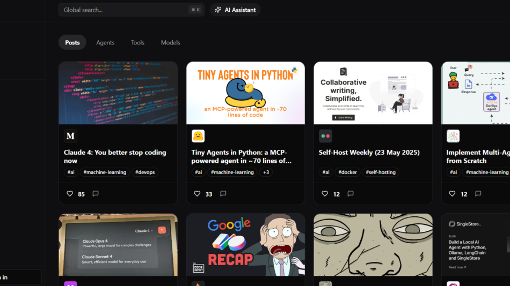
Task: Click the source icon on Implement Multi-Agent post
Action: [453, 136]
